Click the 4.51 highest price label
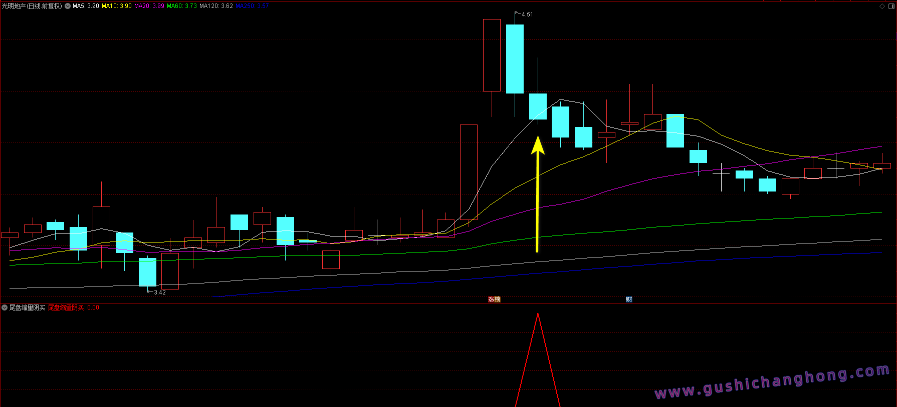897x407 pixels. point(527,14)
